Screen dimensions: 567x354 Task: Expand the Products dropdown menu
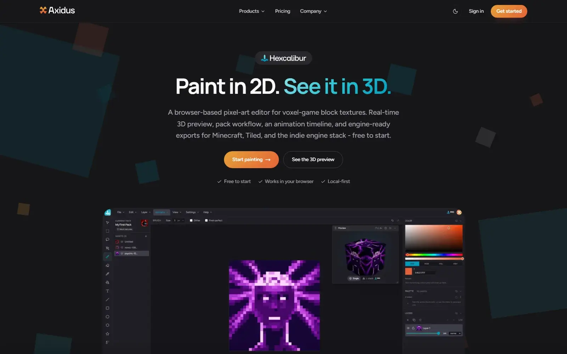[x=252, y=11]
